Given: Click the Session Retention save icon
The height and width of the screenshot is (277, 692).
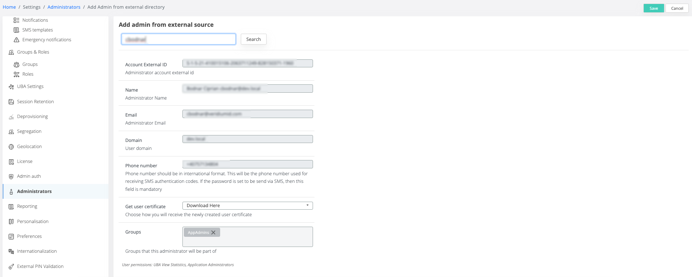Looking at the screenshot, I should pos(11,102).
